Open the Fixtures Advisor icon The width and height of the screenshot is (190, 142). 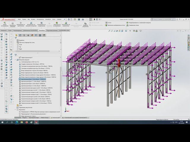tap(21, 23)
